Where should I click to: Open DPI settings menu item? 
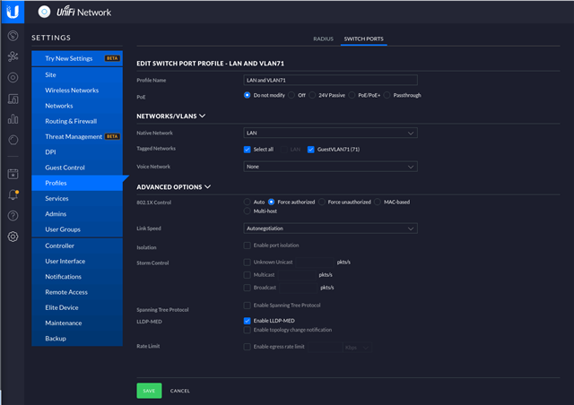[77, 152]
